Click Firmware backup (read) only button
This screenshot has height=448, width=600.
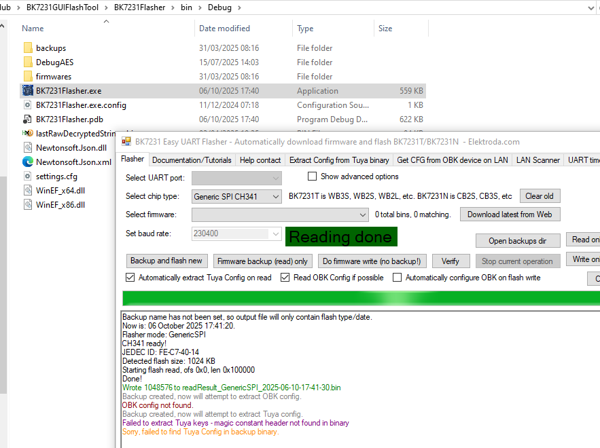262,261
